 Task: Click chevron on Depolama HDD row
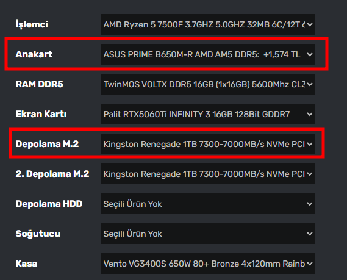310,204
